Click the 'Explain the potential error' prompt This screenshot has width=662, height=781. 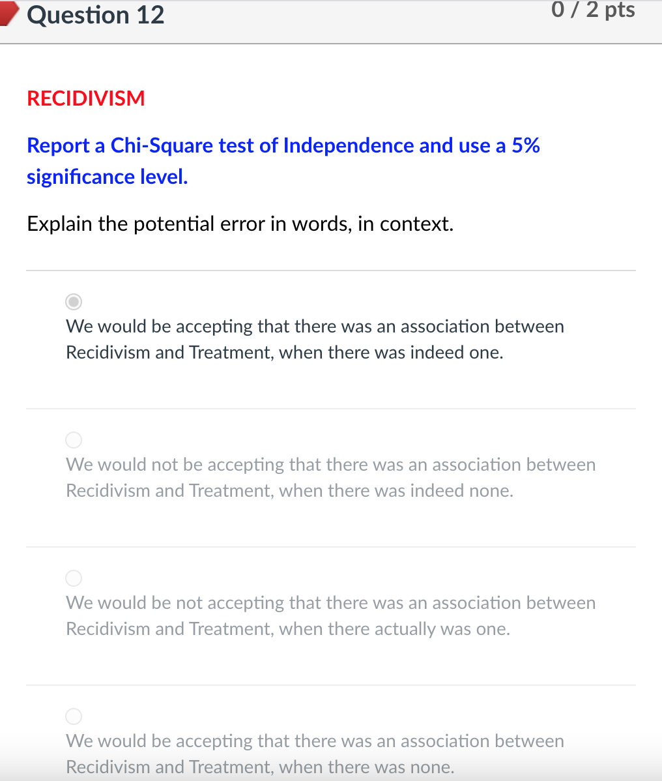coord(240,224)
